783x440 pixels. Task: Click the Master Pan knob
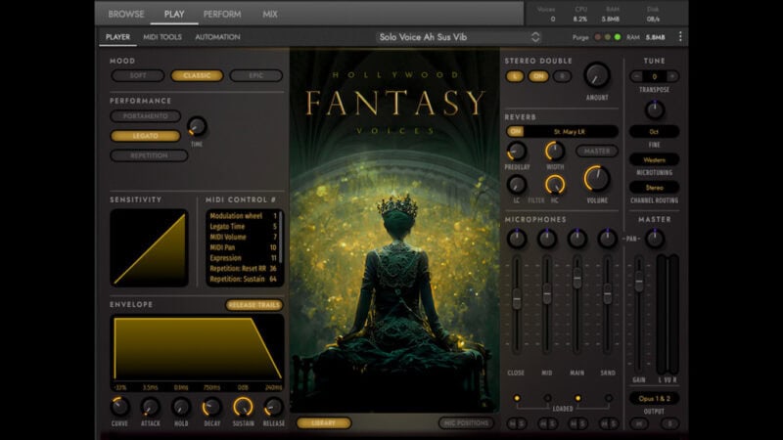(655, 239)
